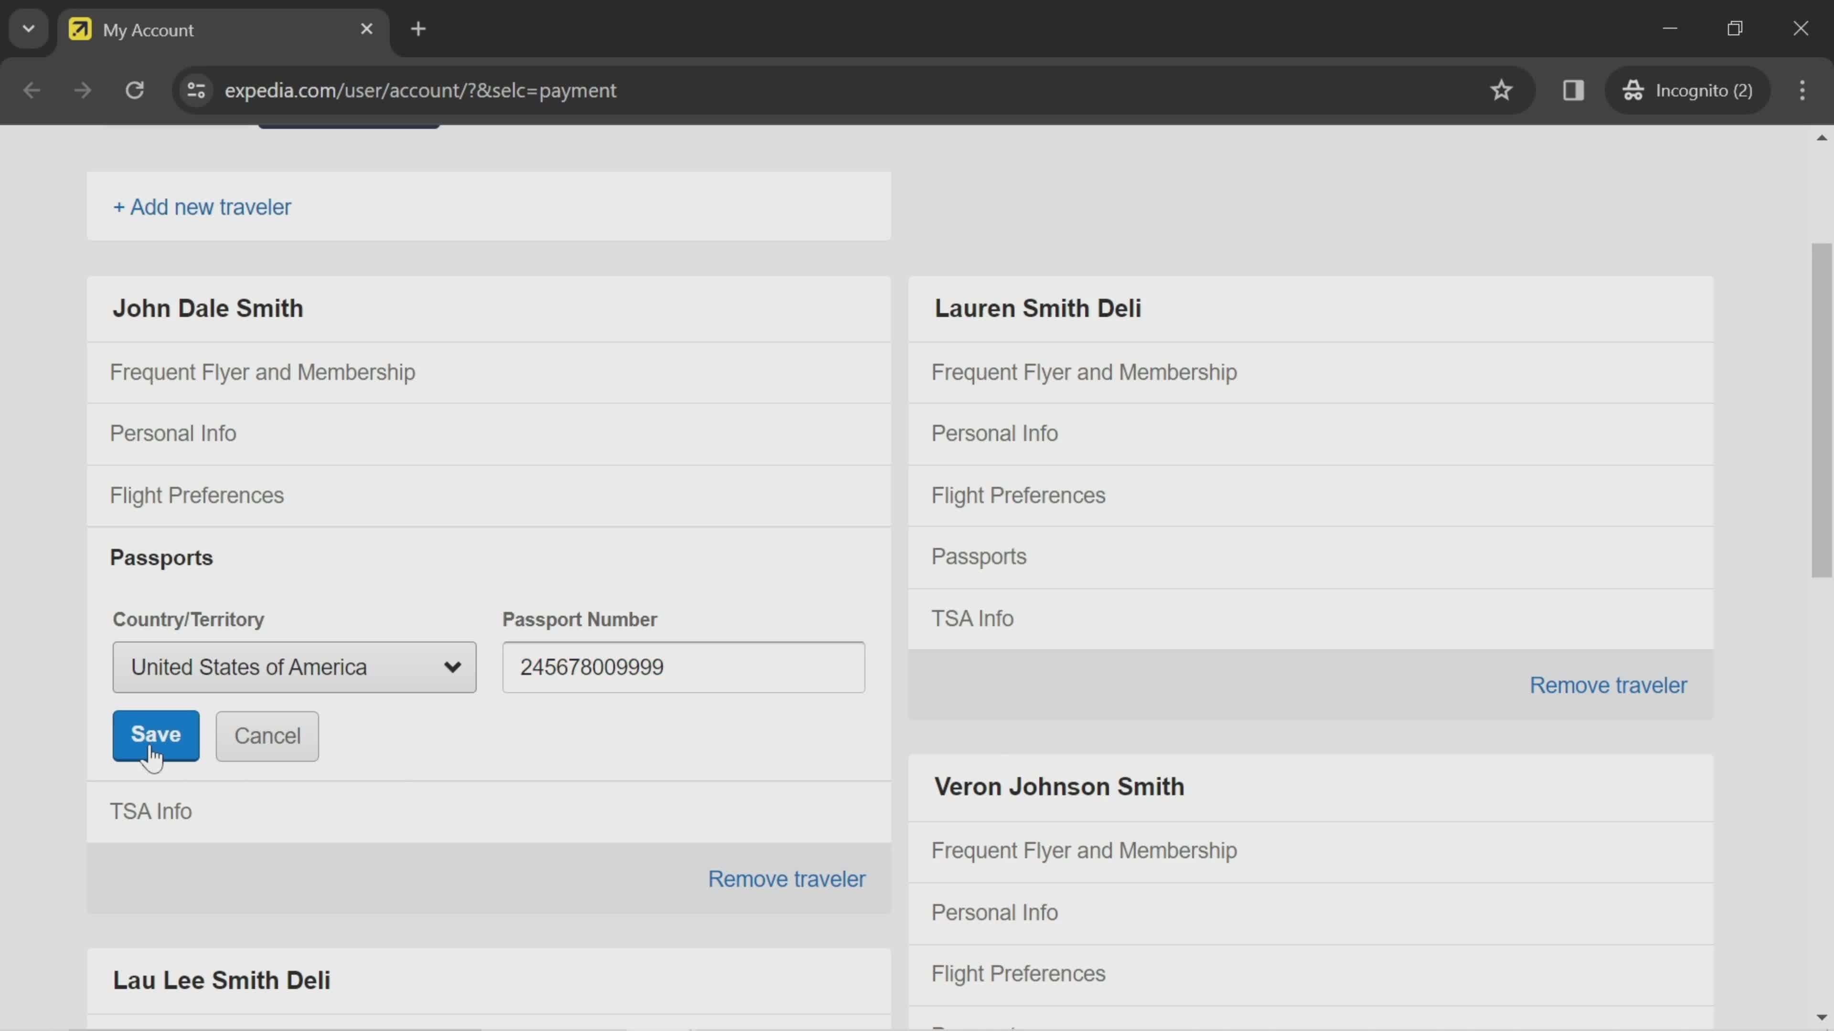1834x1031 pixels.
Task: Click the bookmark star icon
Action: tap(1502, 89)
